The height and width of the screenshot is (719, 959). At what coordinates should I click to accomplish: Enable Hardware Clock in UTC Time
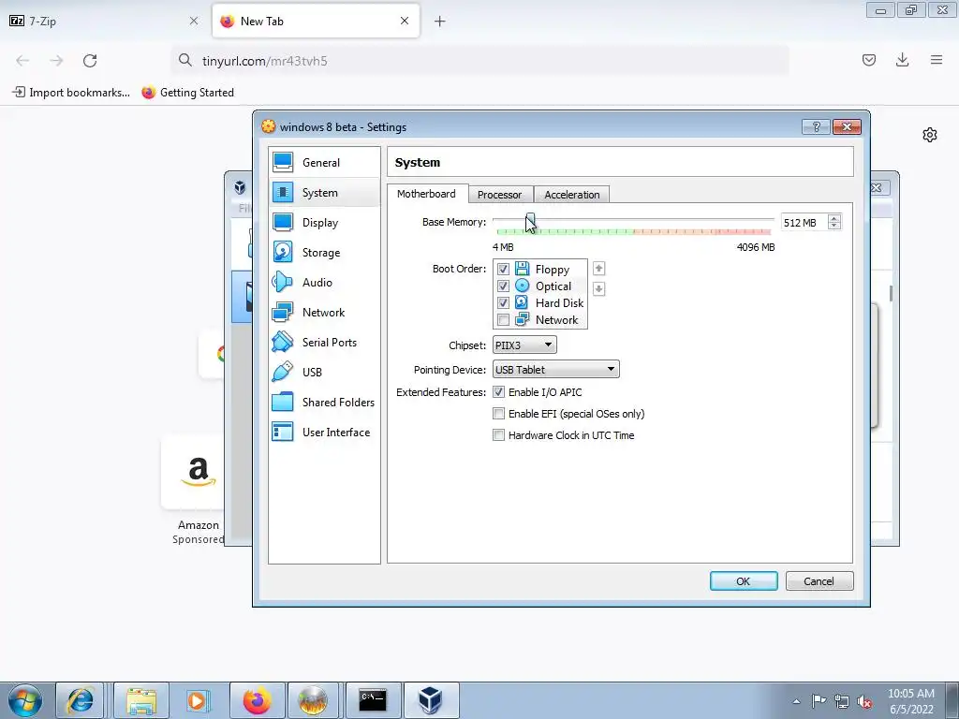point(498,435)
